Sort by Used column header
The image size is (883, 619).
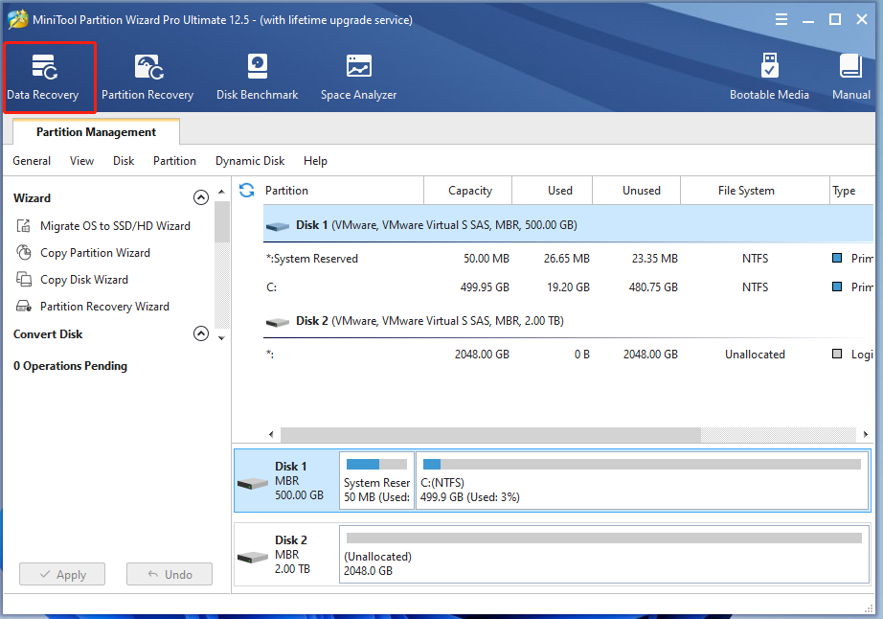pyautogui.click(x=553, y=191)
